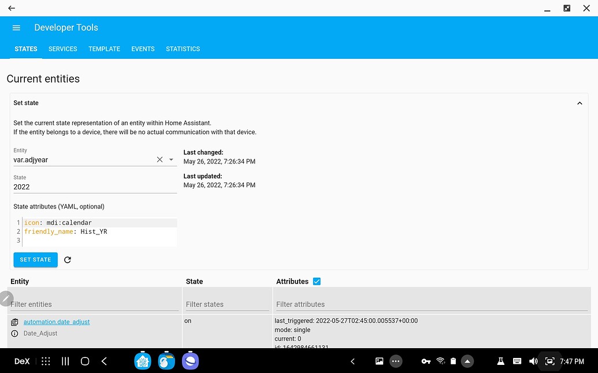Open the Entity dropdown selector
The image size is (598, 373).
click(170, 159)
